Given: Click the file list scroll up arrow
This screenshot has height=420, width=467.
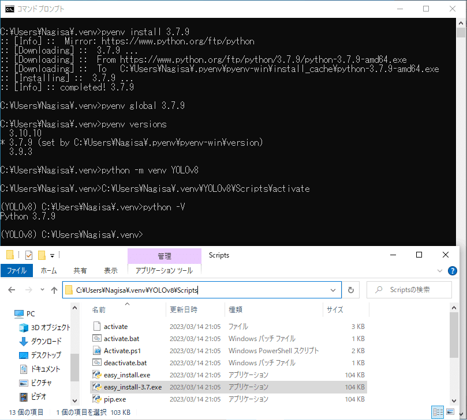Looking at the screenshot, I should [x=454, y=308].
